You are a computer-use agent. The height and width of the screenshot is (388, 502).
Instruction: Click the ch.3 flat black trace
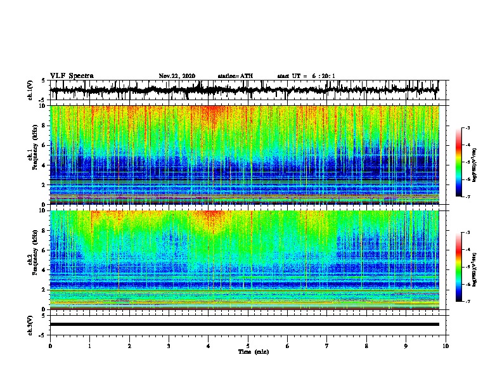coord(245,325)
